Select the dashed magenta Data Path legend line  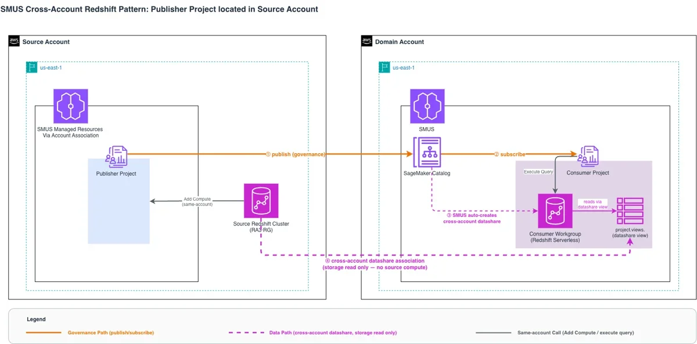pyautogui.click(x=246, y=332)
